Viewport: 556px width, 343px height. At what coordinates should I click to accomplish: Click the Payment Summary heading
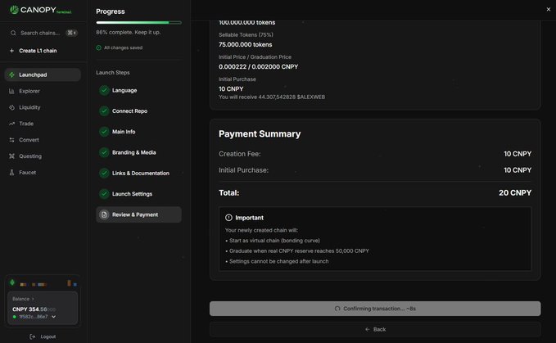[x=260, y=134]
